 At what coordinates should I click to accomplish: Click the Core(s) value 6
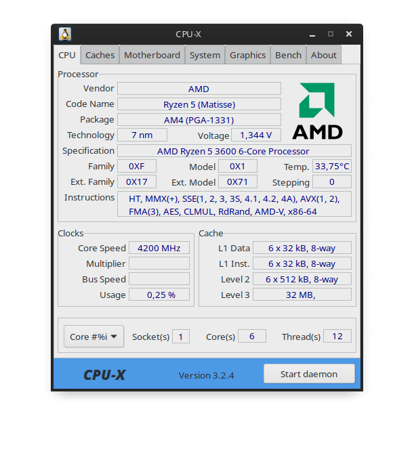252,336
